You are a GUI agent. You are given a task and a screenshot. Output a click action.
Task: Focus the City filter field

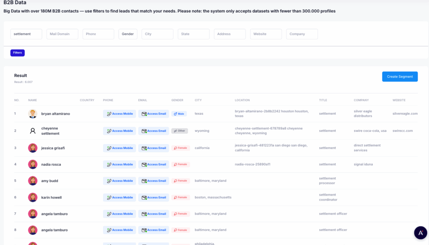click(x=157, y=34)
